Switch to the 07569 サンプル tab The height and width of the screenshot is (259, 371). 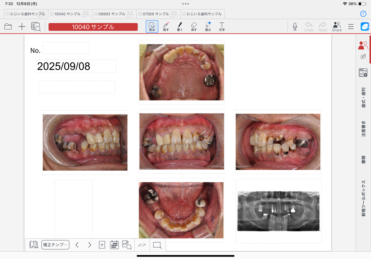tap(156, 14)
